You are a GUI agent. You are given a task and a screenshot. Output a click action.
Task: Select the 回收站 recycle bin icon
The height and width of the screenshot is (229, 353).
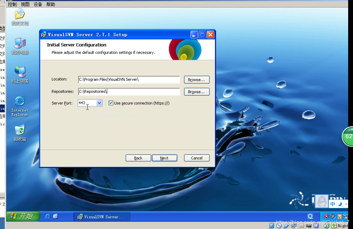click(x=20, y=133)
